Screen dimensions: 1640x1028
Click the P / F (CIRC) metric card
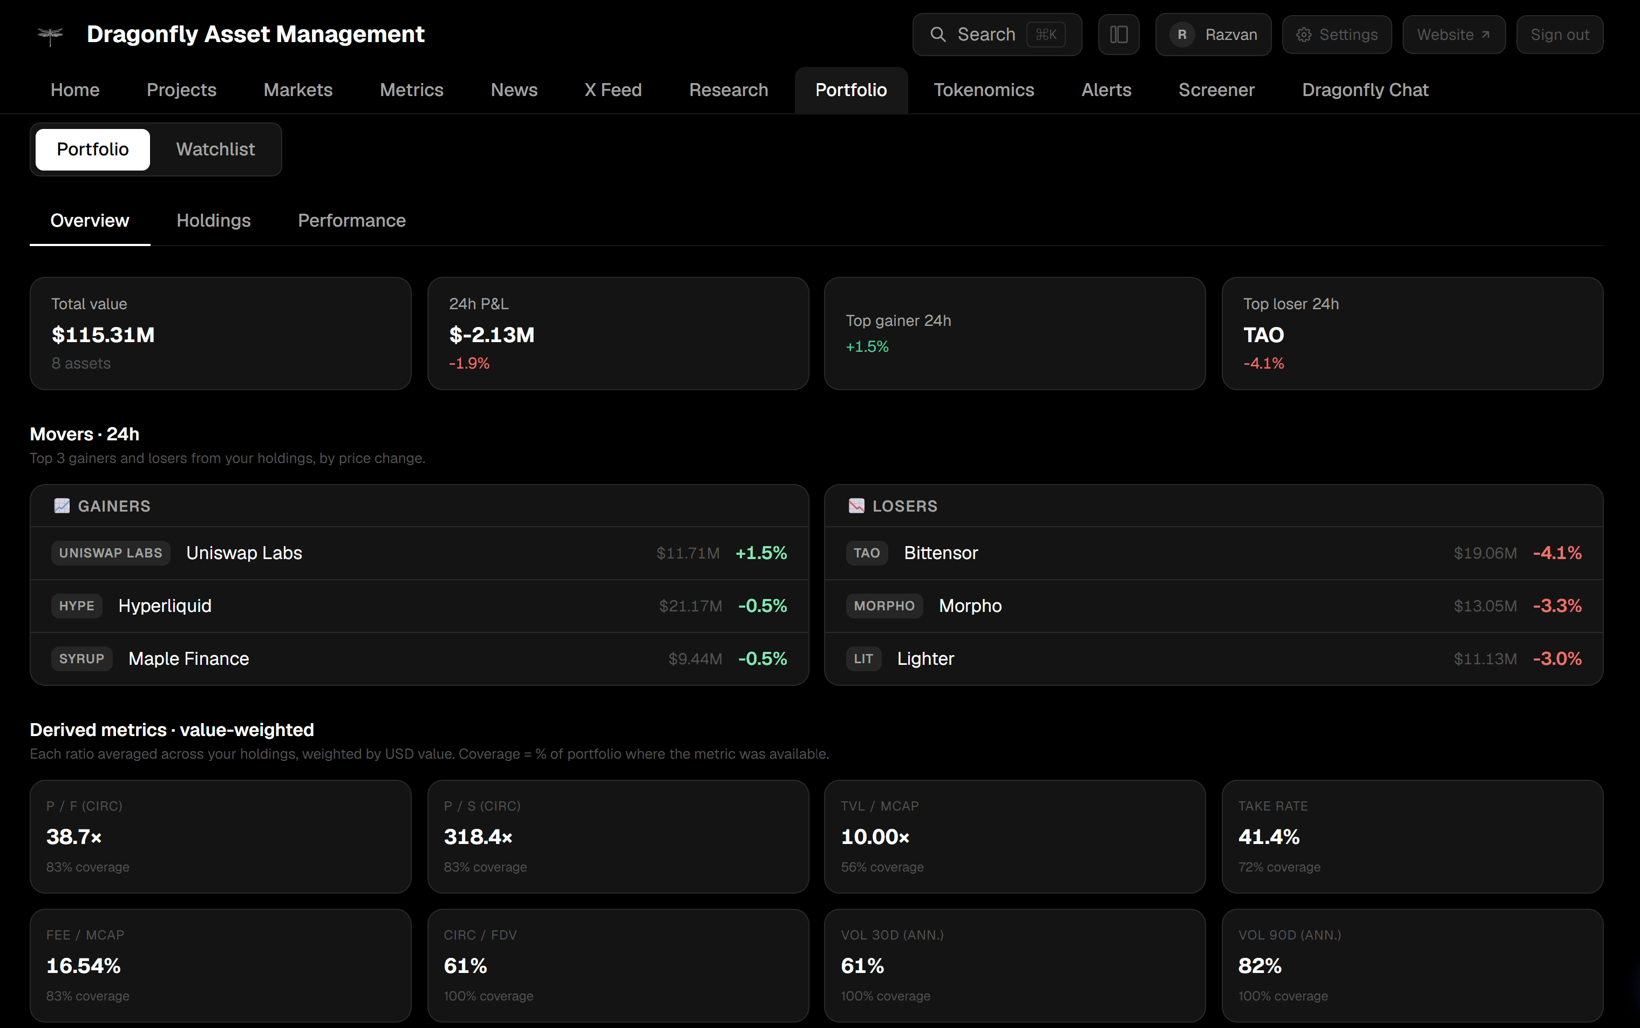[x=220, y=836]
